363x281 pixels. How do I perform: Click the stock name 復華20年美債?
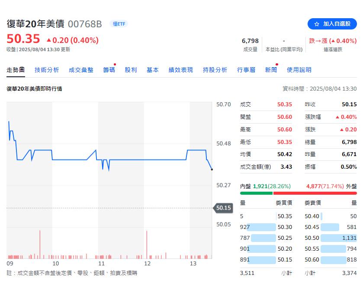tap(35, 24)
